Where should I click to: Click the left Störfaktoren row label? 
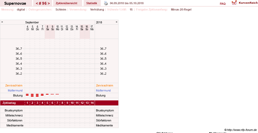(15, 120)
